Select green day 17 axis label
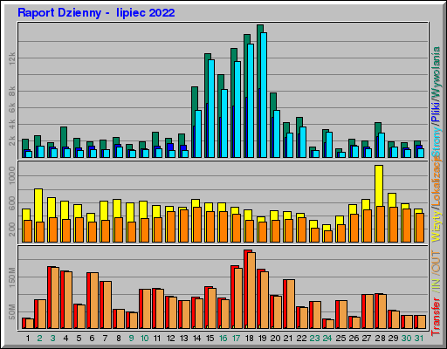Image resolution: width=447 pixels, height=349 pixels. (x=237, y=339)
